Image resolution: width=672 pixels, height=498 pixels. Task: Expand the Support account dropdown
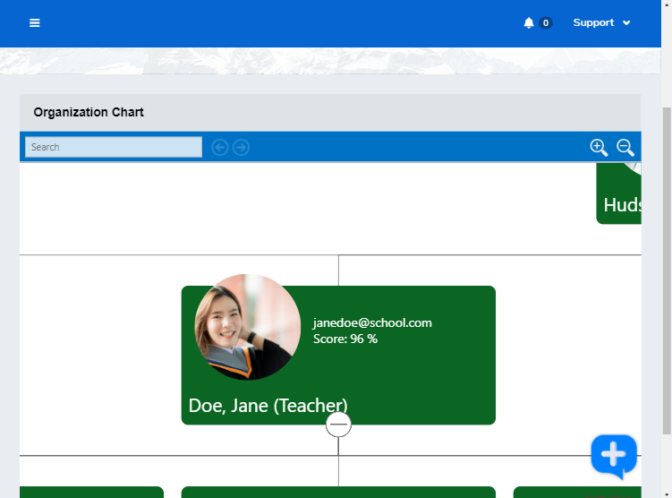point(601,22)
